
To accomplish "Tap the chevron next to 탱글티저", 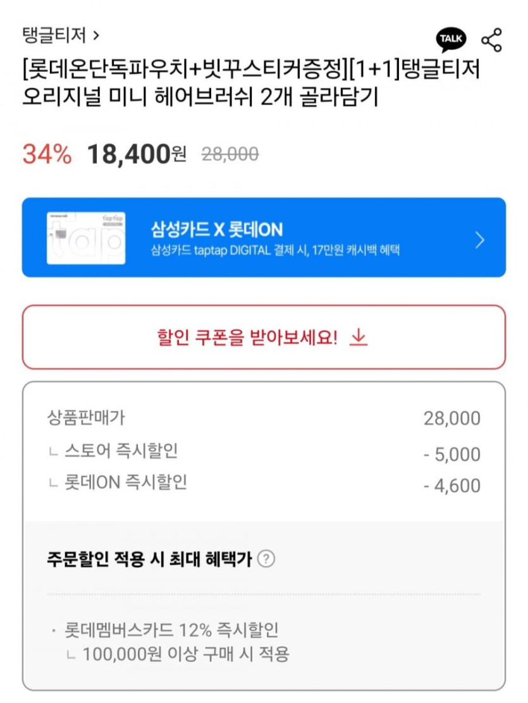I will (96, 35).
